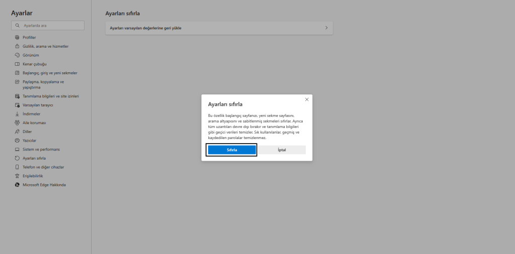Click Ayarları varsayılan değerlerine geri yükle text
The width and height of the screenshot is (515, 254).
145,28
